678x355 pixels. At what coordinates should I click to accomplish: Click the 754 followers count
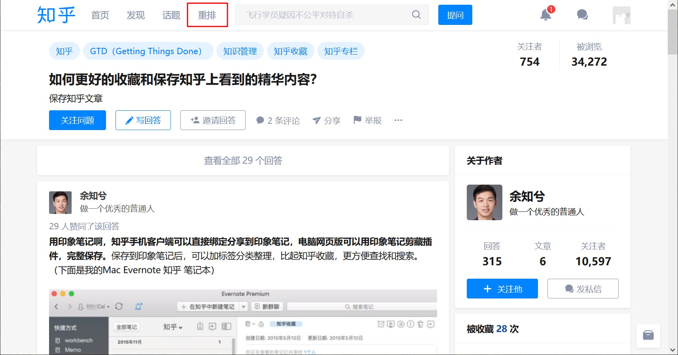(x=530, y=62)
